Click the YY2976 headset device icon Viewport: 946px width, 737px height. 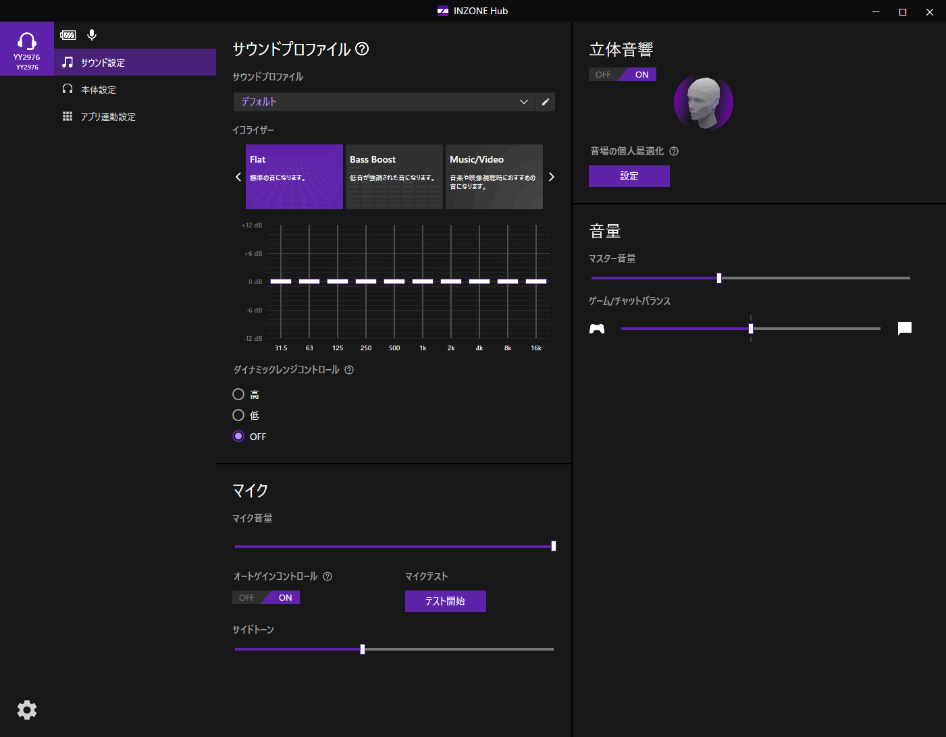(x=27, y=48)
